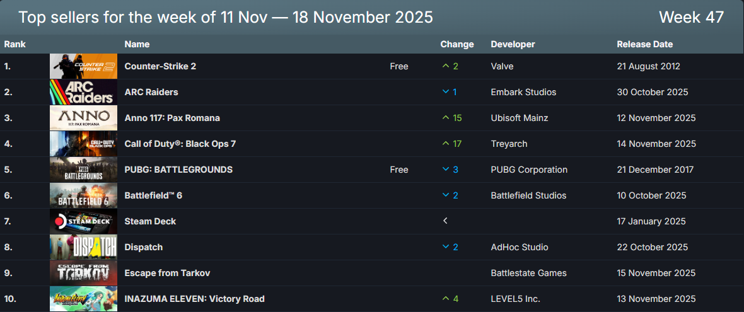Click the Battlefield 6 cover thumbnail

coord(83,195)
